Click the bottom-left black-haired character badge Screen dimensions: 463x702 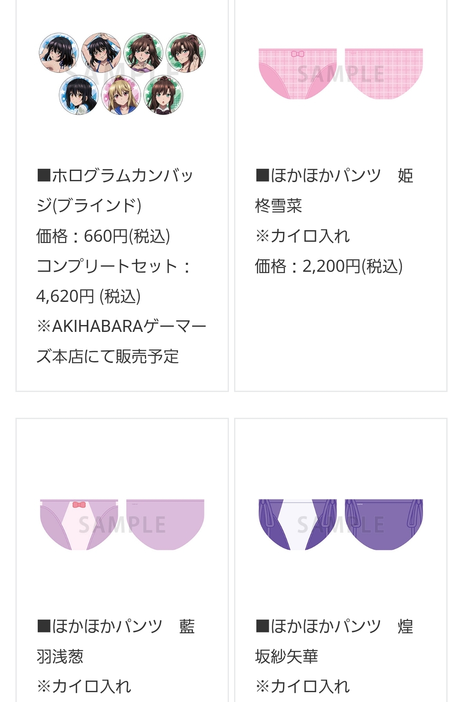79,95
